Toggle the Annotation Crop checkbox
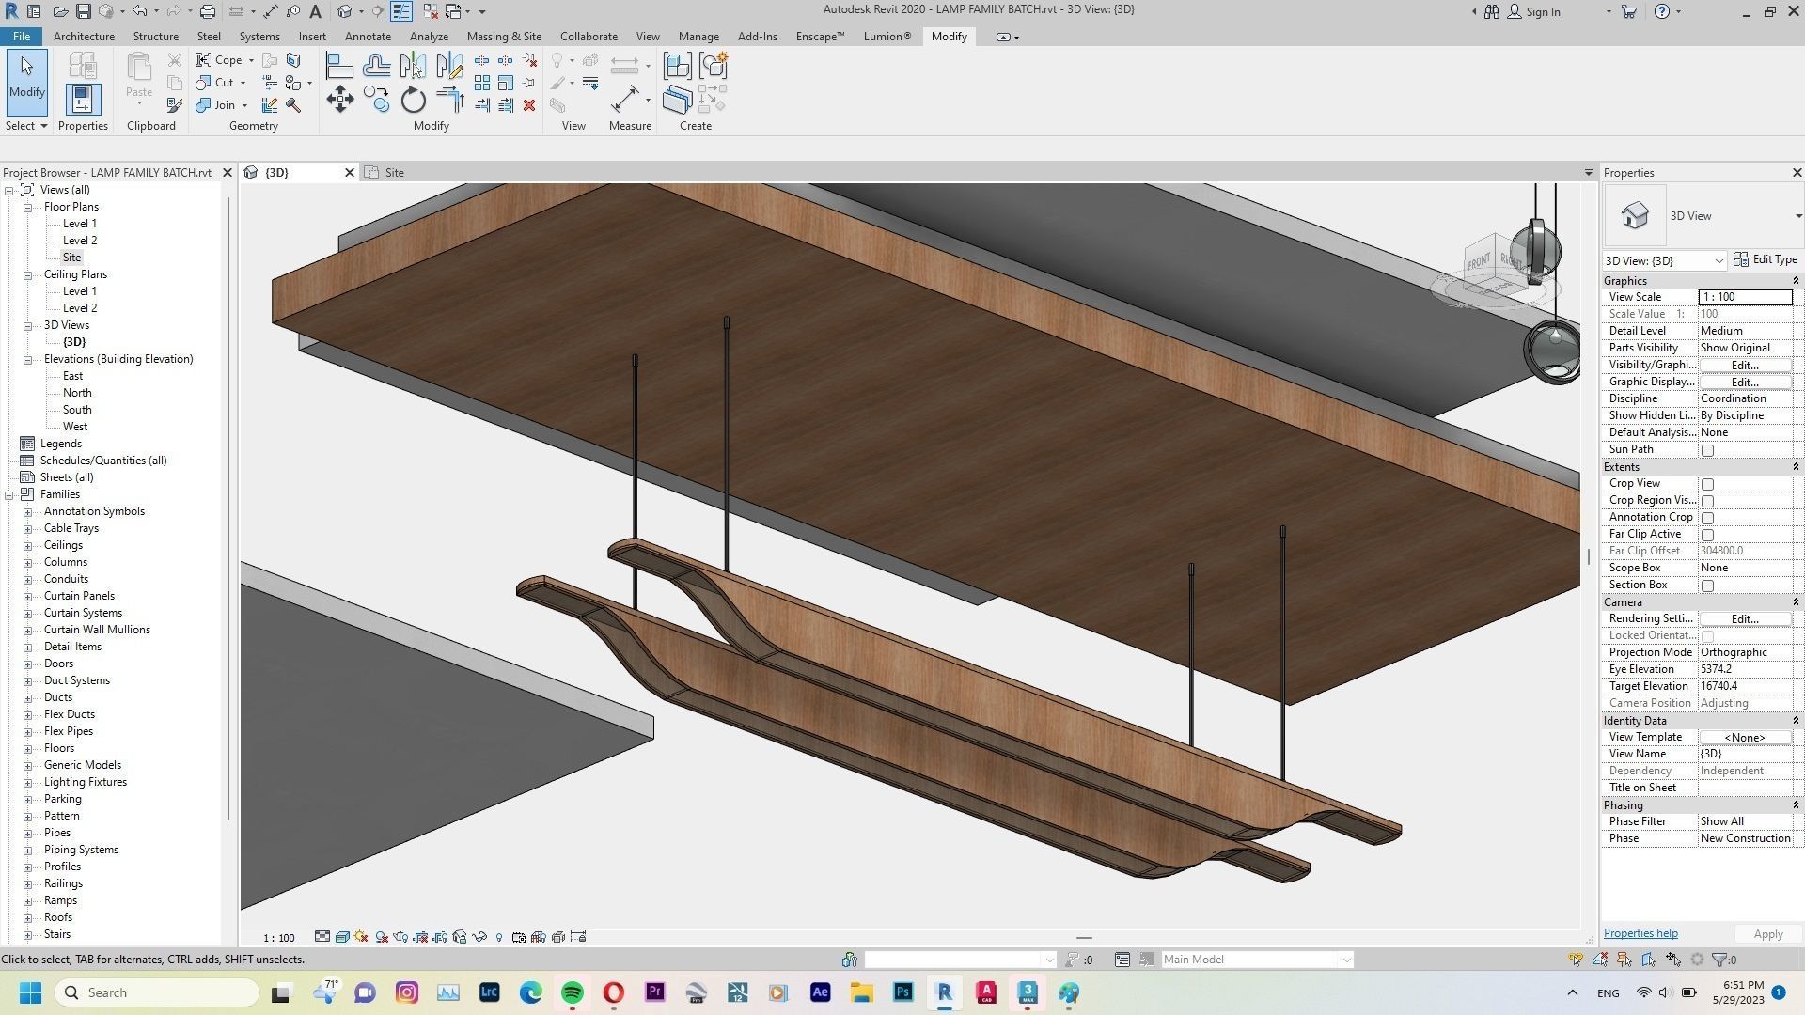 click(x=1708, y=518)
